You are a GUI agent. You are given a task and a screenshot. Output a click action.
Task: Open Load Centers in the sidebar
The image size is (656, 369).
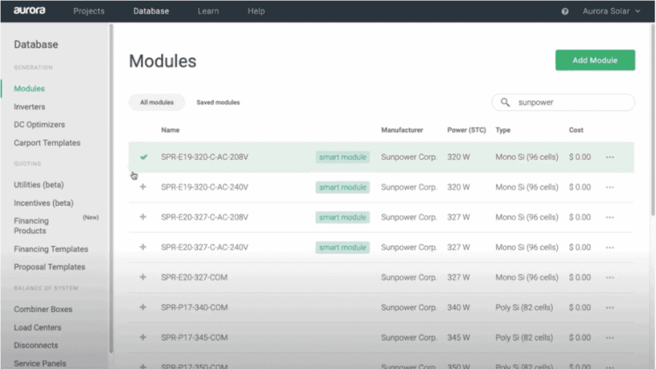coord(38,327)
